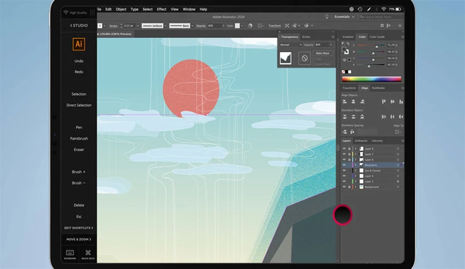Screen dimensions: 465x269
Task: Tap the Esc shortcut
Action: [79, 217]
